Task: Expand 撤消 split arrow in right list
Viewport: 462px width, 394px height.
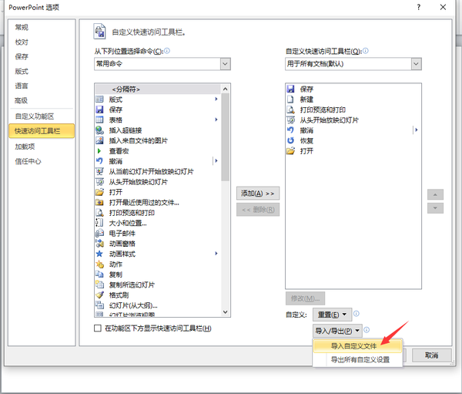Action: (416, 130)
